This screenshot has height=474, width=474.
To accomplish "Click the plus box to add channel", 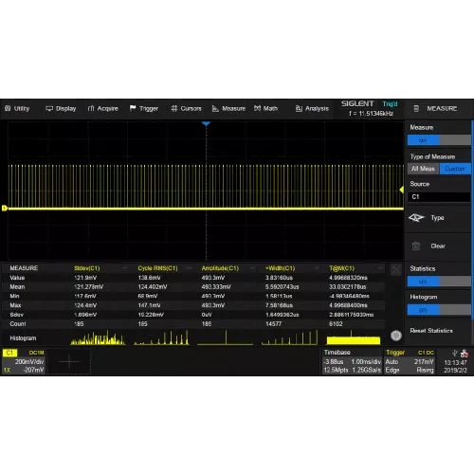I will coord(69,362).
